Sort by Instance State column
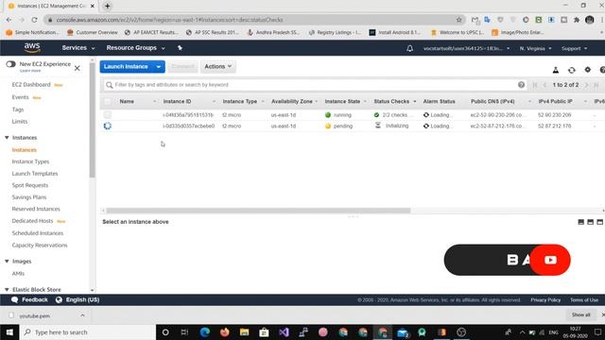 [342, 101]
